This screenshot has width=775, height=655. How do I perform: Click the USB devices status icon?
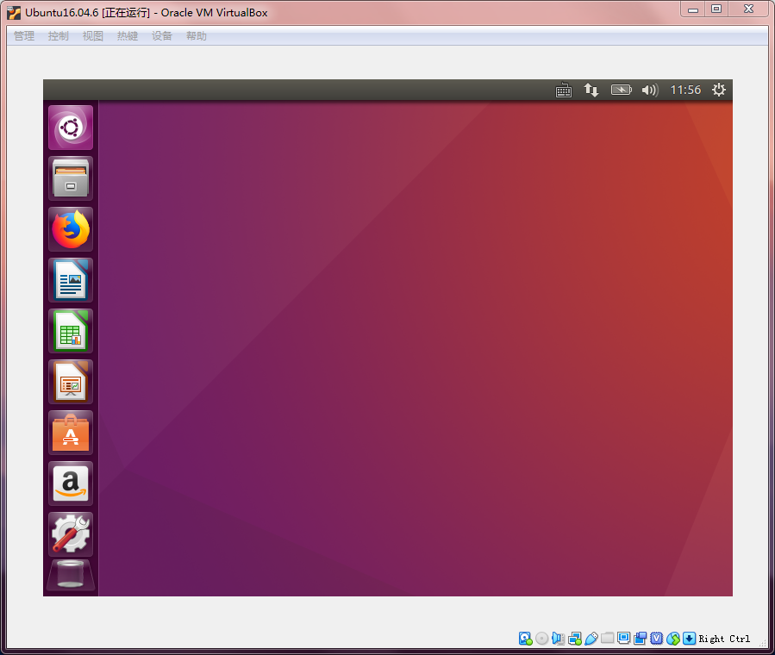click(591, 639)
